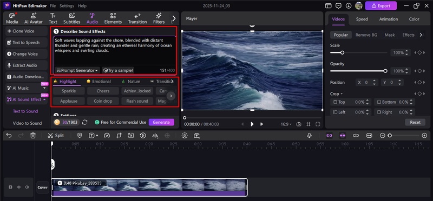Open the Settings menu
Image resolution: width=433 pixels, height=201 pixels.
coord(67,6)
